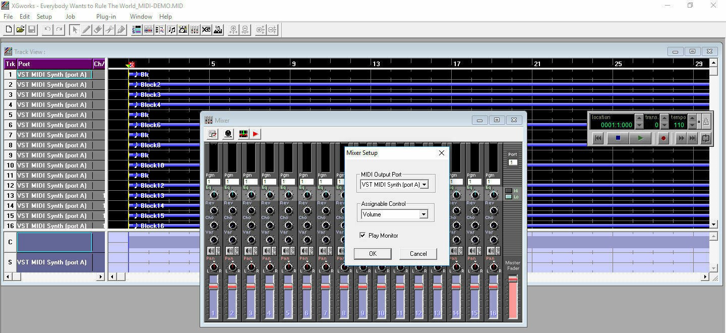
Task: Select track 8 row number
Action: coord(10,145)
